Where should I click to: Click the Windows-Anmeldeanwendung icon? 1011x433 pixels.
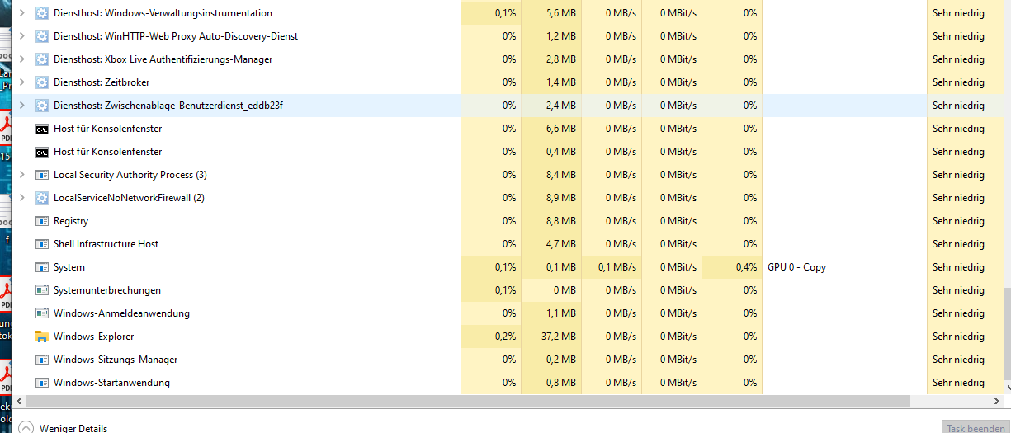pyautogui.click(x=42, y=313)
